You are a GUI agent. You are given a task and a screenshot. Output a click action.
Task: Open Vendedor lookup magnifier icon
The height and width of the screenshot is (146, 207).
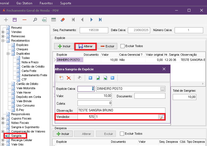162,117
